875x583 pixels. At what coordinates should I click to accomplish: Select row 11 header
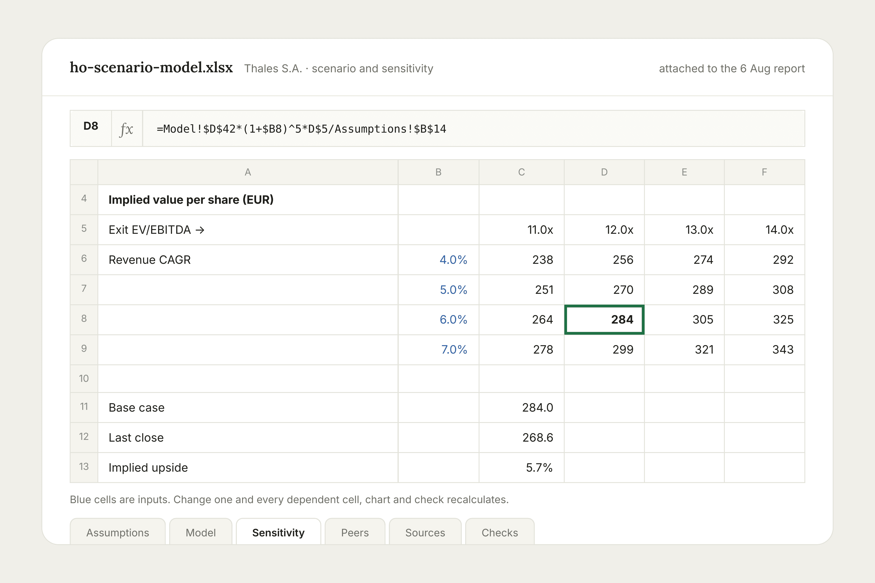pos(84,408)
